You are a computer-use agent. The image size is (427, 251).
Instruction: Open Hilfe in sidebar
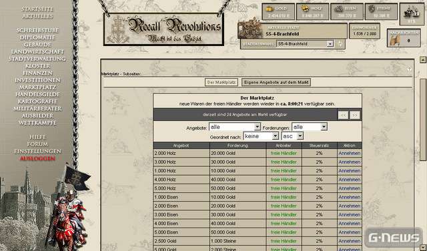pyautogui.click(x=37, y=137)
